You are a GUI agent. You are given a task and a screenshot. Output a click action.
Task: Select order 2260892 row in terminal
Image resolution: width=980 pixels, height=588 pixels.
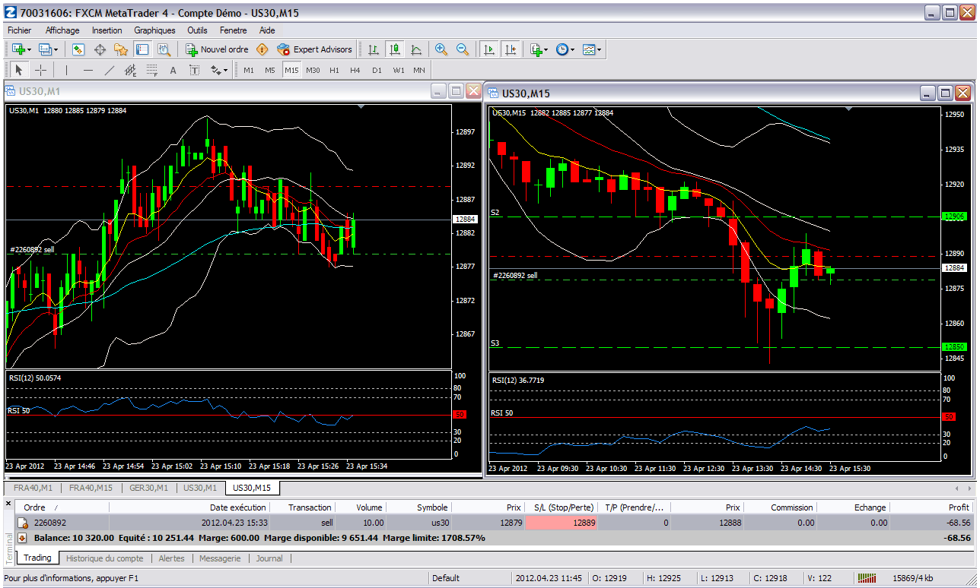[50, 523]
